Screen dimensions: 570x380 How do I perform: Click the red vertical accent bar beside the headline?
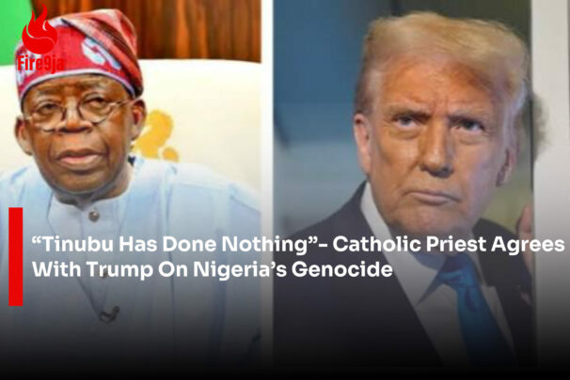click(16, 257)
